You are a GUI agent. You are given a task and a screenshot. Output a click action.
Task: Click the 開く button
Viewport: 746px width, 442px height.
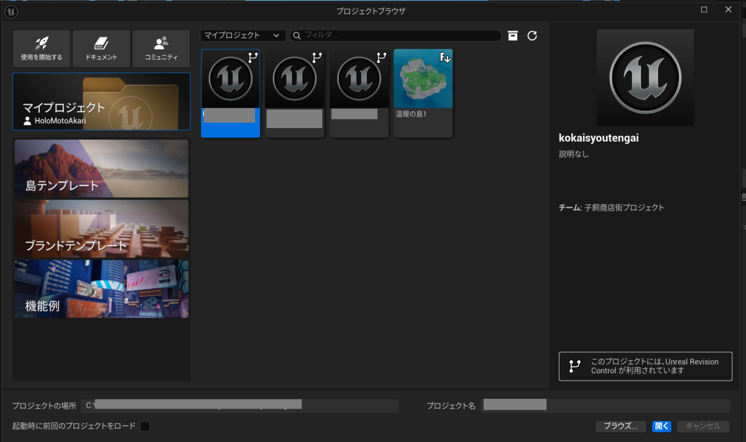(661, 426)
